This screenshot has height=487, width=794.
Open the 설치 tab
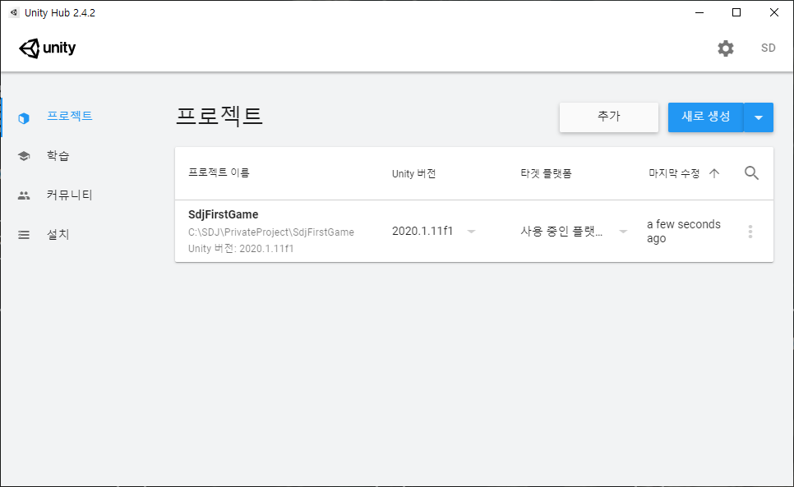pyautogui.click(x=58, y=234)
